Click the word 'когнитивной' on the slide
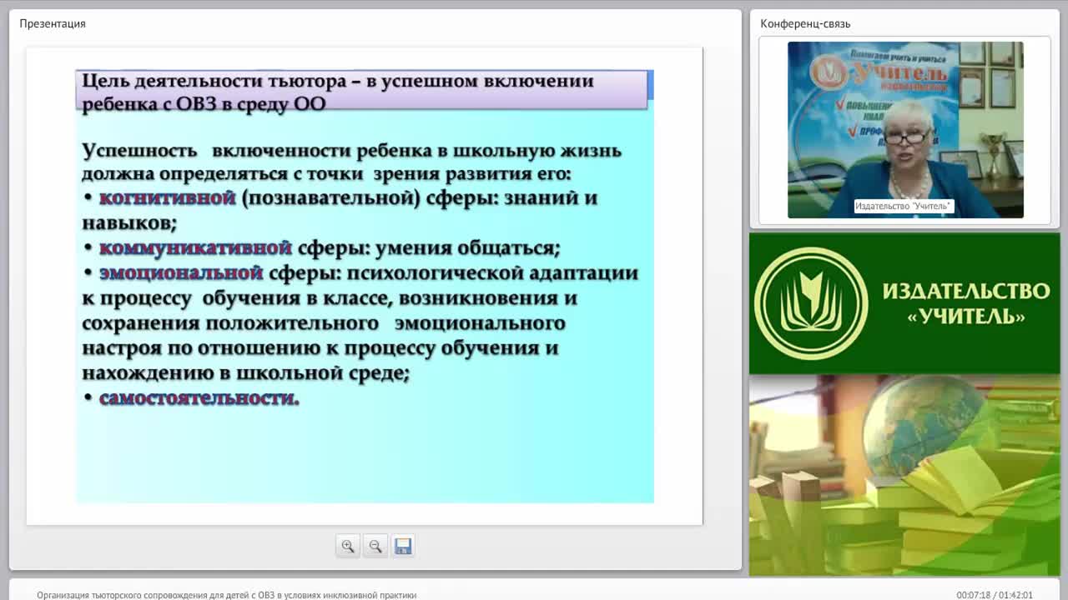This screenshot has width=1068, height=600. click(x=167, y=198)
